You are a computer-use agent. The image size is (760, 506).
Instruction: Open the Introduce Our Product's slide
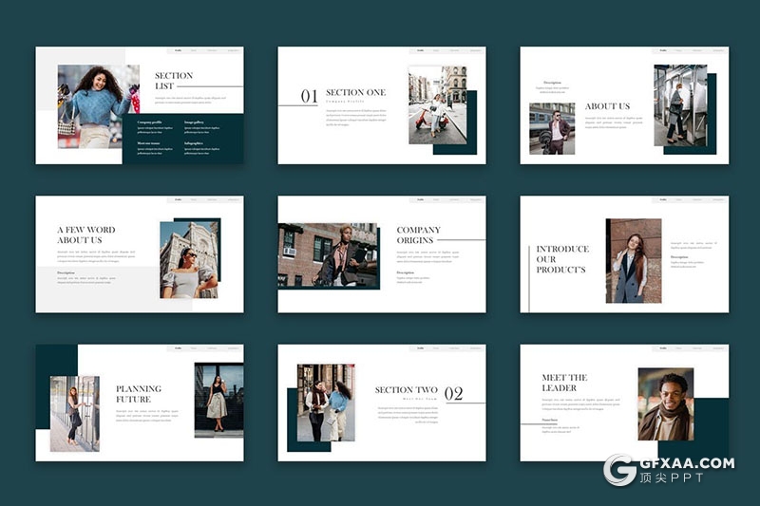624,254
